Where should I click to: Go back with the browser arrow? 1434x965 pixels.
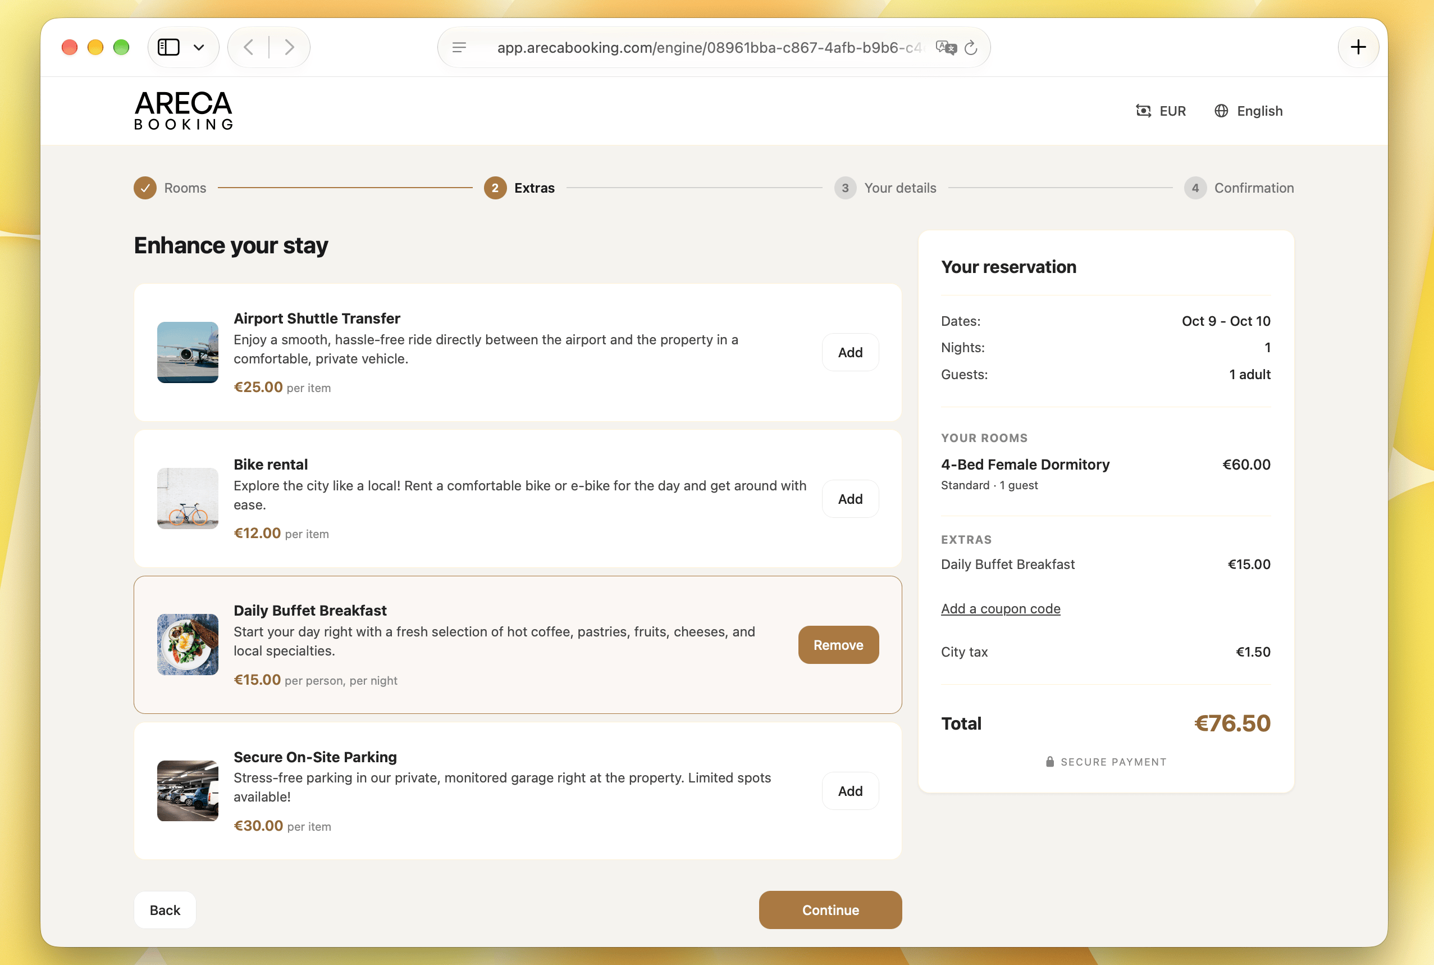(x=249, y=47)
